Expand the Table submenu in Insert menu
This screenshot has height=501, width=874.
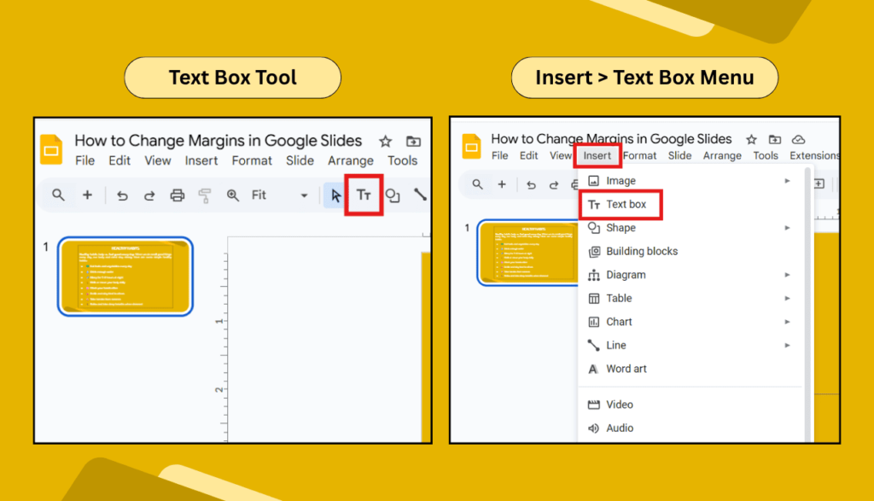787,298
